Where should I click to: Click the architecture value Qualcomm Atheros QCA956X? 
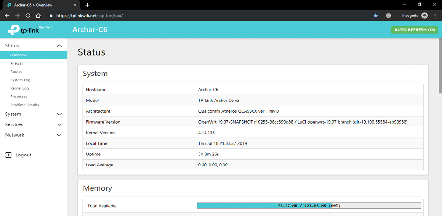[x=238, y=111]
